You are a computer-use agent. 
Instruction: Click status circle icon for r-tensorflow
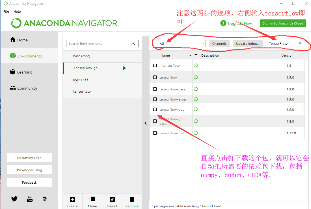(x=196, y=65)
